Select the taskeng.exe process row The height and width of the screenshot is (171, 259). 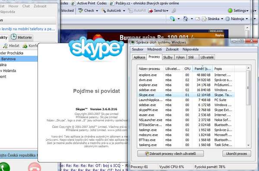pyautogui.click(x=186, y=145)
